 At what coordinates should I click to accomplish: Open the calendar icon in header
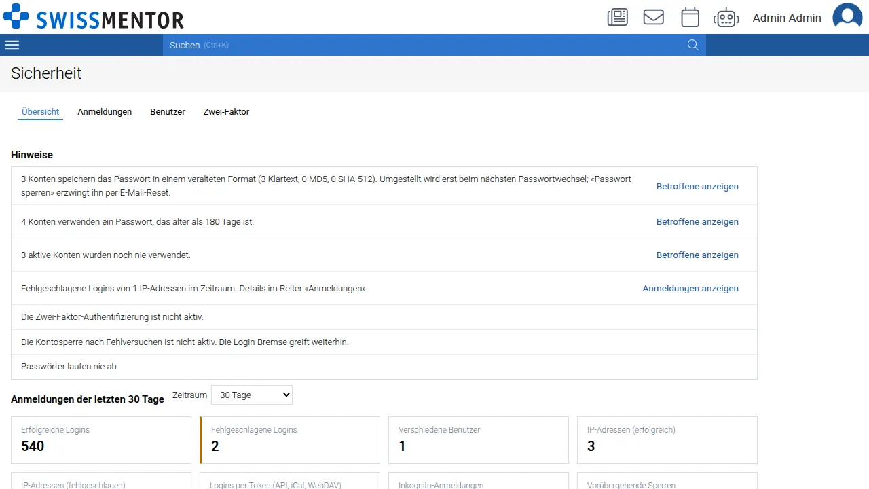(x=690, y=17)
